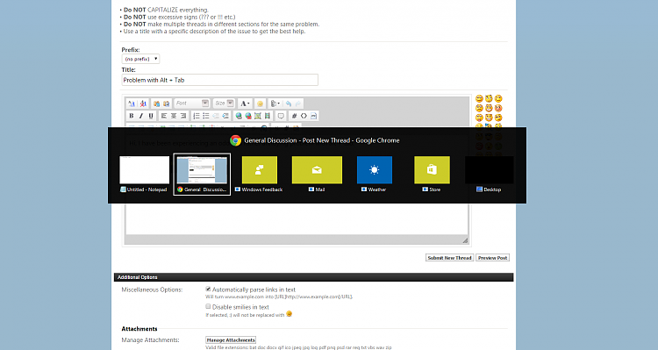This screenshot has width=658, height=350.
Task: Insert the tongue-out smiley
Action: [x=479, y=118]
